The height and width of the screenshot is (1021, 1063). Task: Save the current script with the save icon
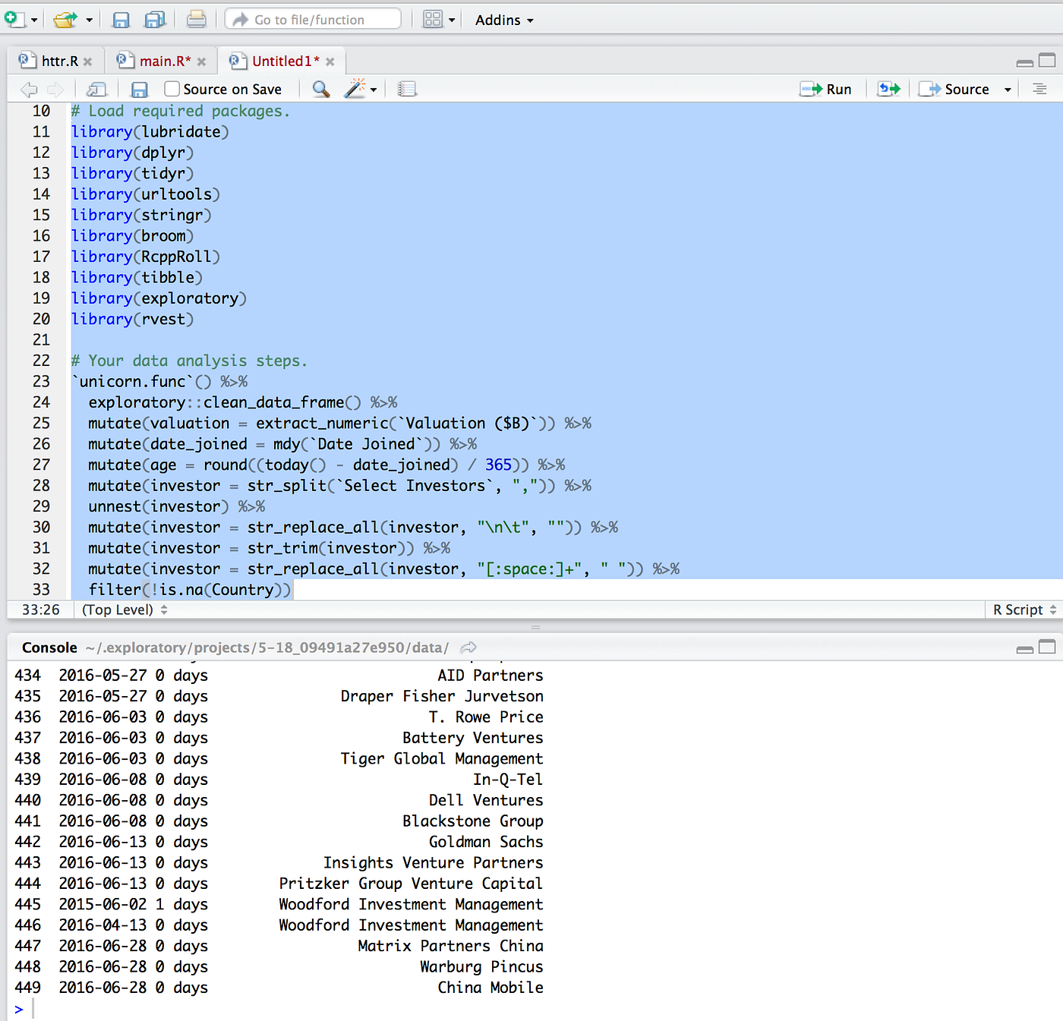(121, 19)
